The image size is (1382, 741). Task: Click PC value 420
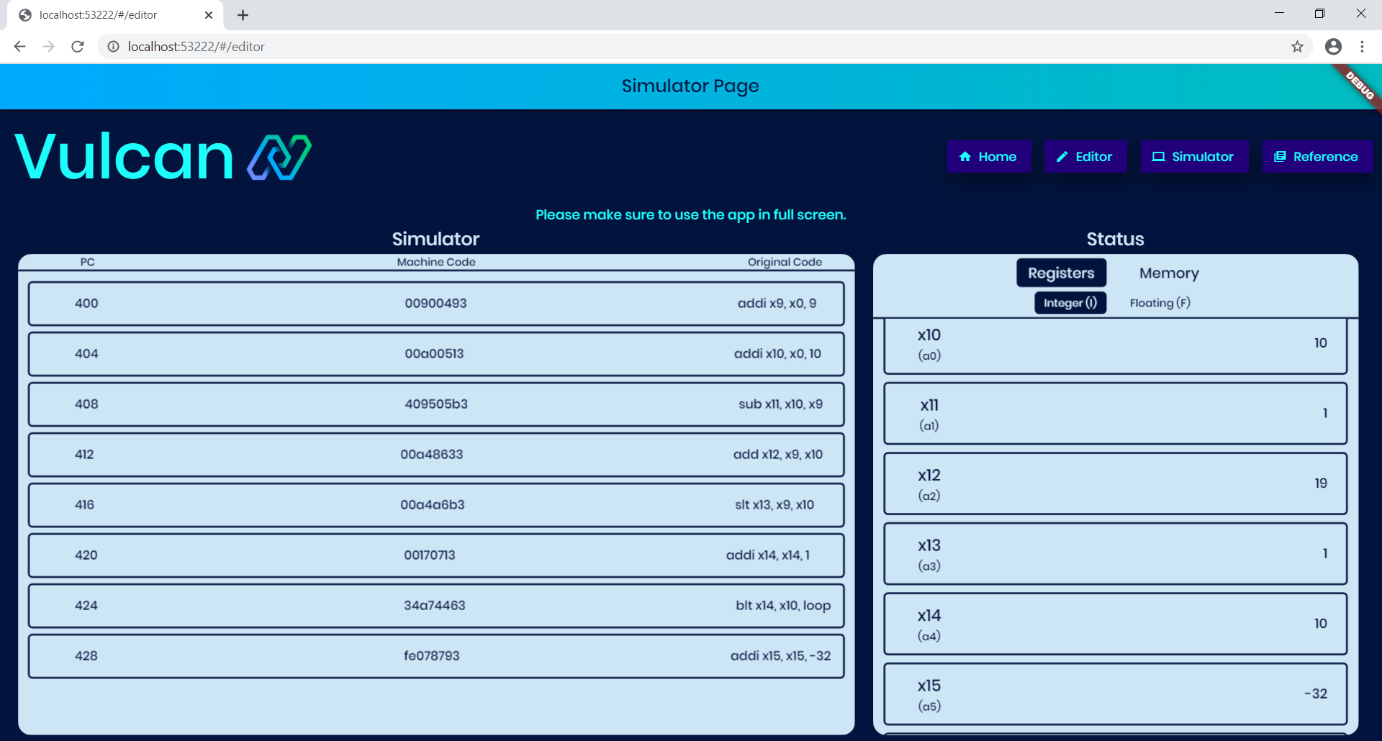pyautogui.click(x=86, y=555)
